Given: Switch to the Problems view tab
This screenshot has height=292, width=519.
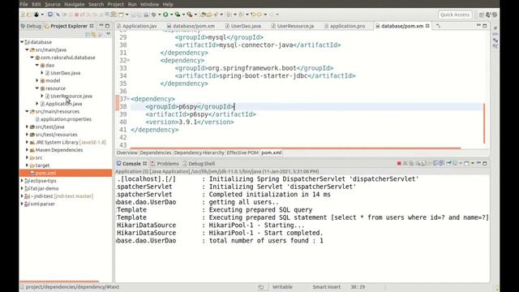Looking at the screenshot, I should [165, 164].
